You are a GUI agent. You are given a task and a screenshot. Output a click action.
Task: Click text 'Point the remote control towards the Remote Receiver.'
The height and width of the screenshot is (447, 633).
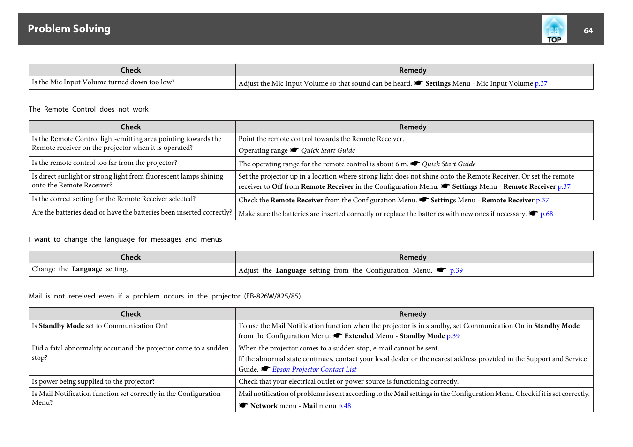321,139
